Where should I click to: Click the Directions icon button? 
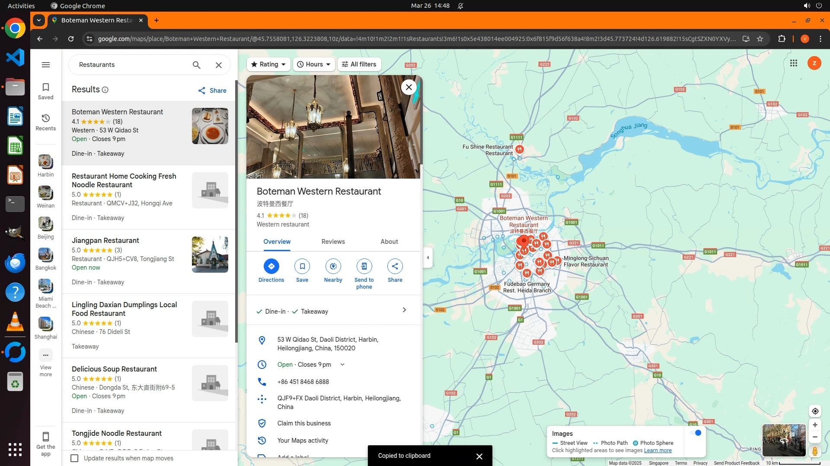point(271,266)
